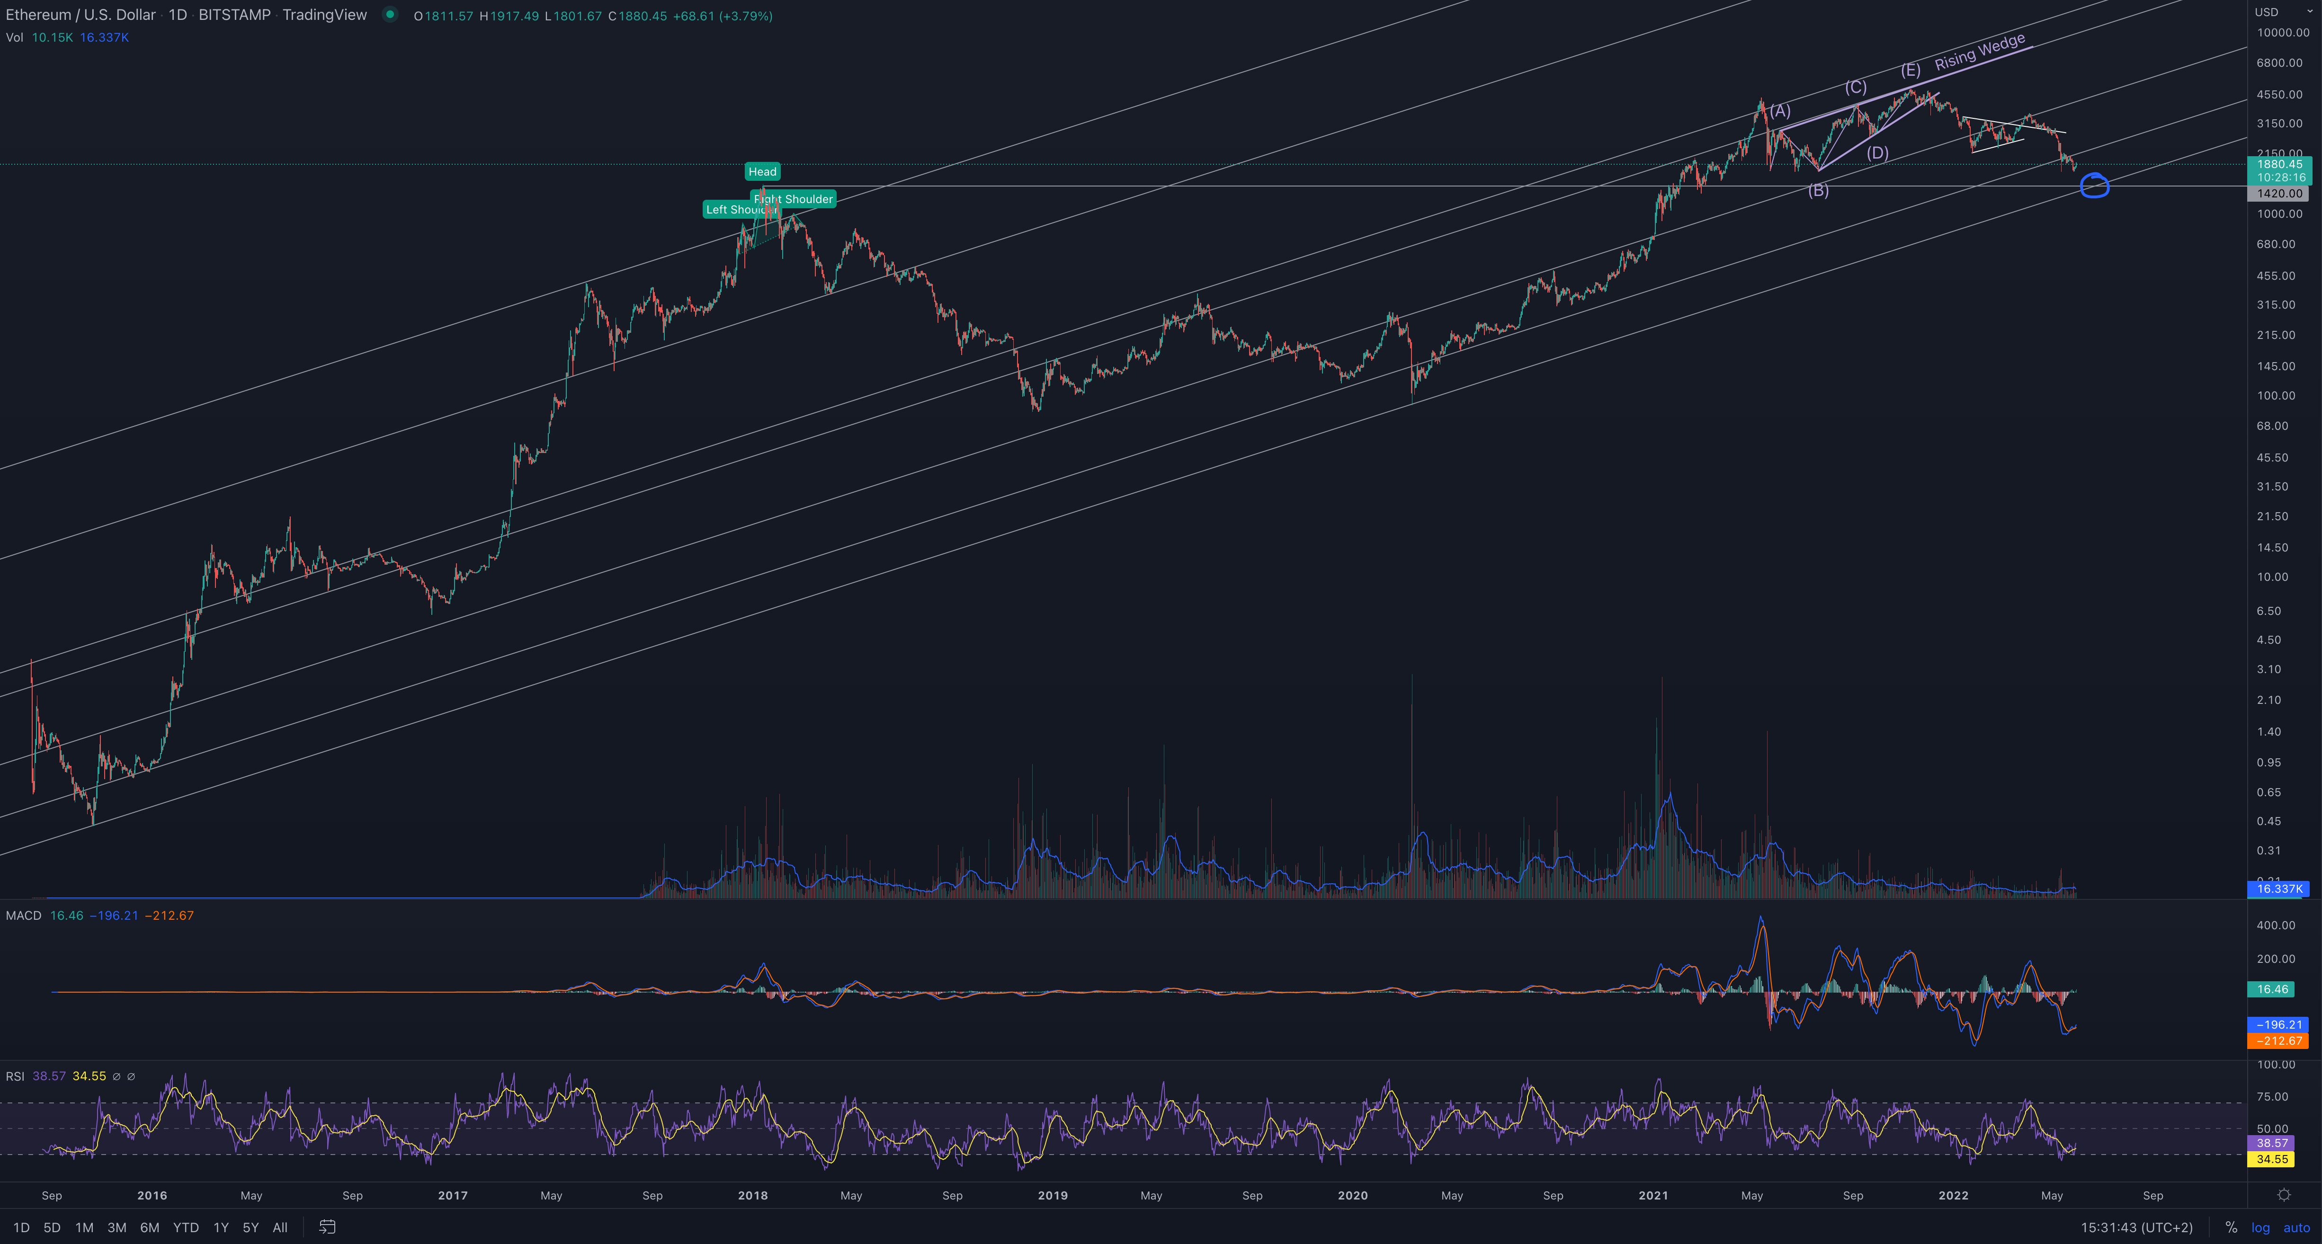Click the chart settings gear icon

[2283, 1195]
